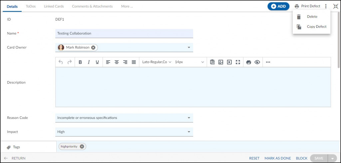Print description from editor toolbar
The width and height of the screenshot is (341, 163).
point(248,62)
